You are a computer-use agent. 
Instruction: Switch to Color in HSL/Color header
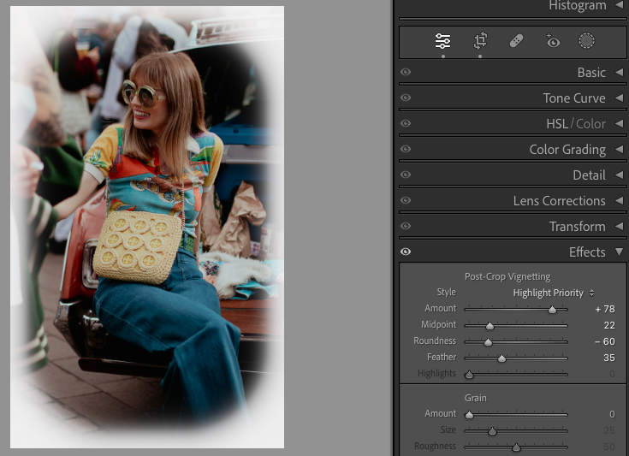590,124
